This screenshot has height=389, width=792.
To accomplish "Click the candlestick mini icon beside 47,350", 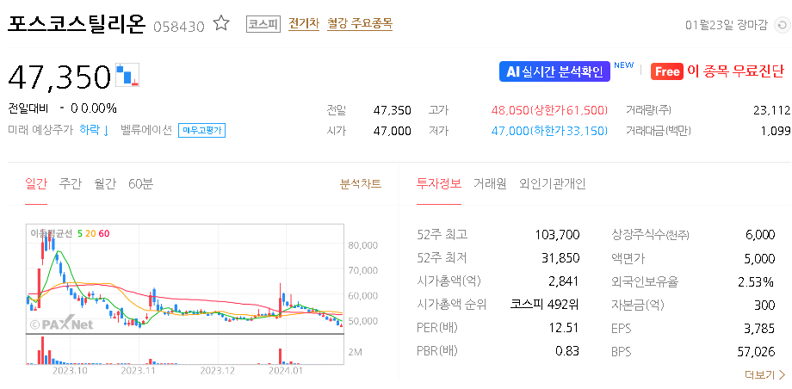I will [x=127, y=75].
